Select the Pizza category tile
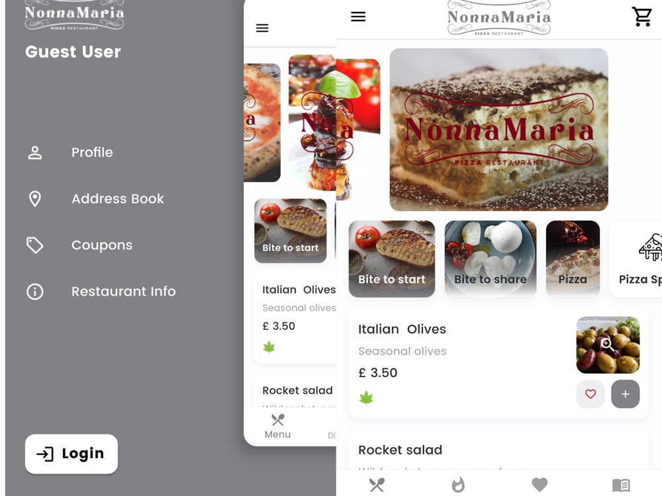The width and height of the screenshot is (662, 496). 573,259
